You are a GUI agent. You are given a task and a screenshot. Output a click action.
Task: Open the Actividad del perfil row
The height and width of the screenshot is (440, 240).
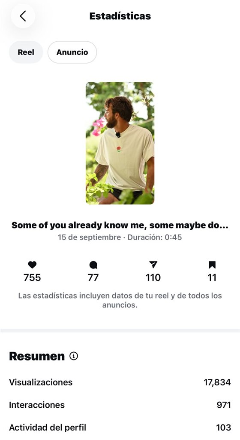coord(120,428)
